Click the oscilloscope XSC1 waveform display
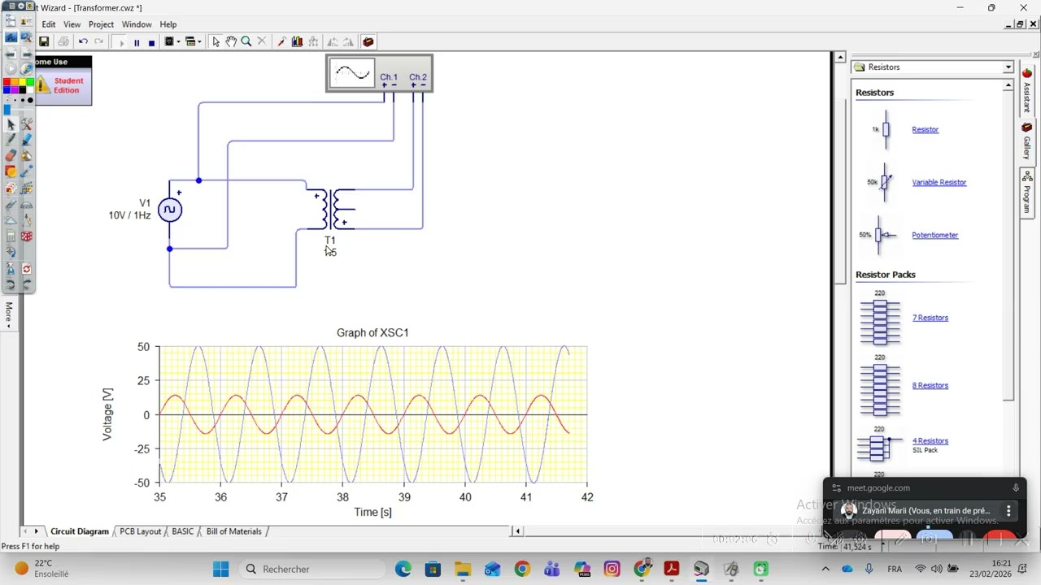Viewport: 1041px width, 585px height. point(352,73)
